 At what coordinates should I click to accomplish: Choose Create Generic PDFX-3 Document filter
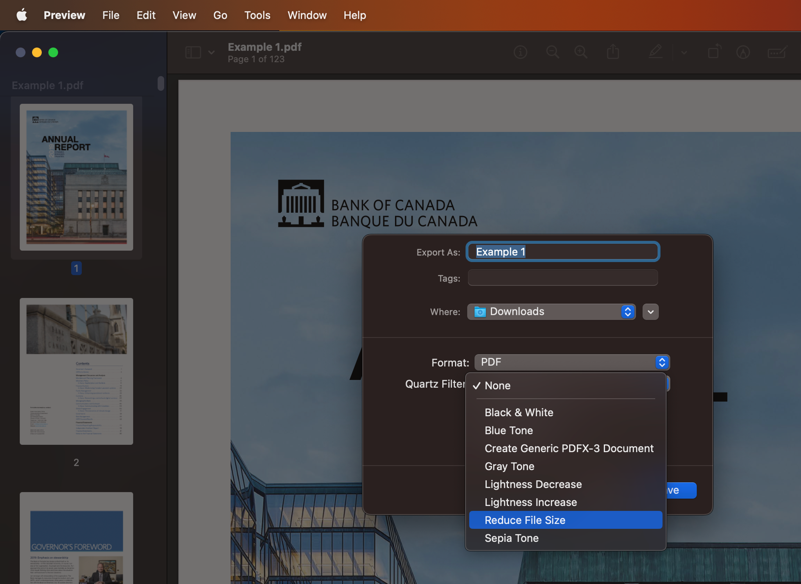(x=566, y=448)
